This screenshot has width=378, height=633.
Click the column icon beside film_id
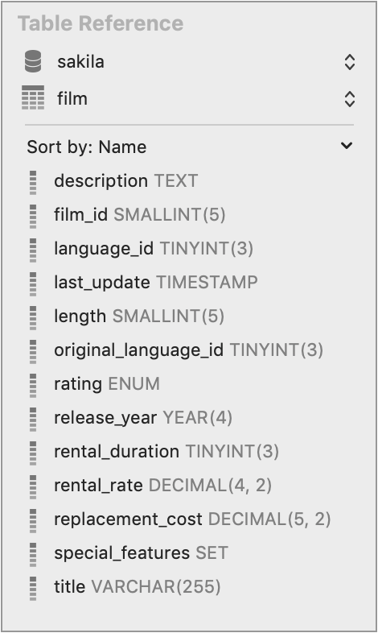tap(33, 217)
